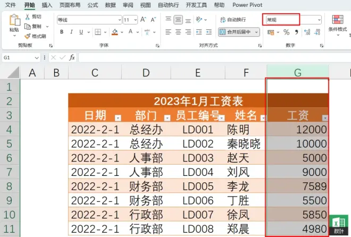The width and height of the screenshot is (351, 237).
Task: Increase indent
Action: (208, 32)
